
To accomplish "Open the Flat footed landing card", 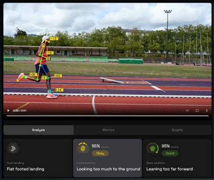I will (38, 158).
